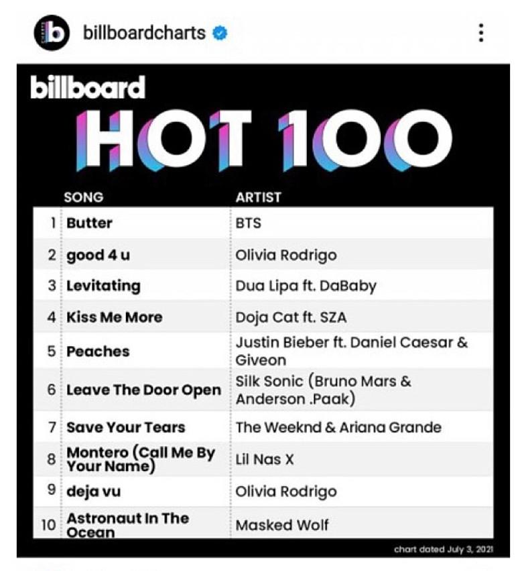
Task: Click the song title Butter
Action: click(89, 223)
